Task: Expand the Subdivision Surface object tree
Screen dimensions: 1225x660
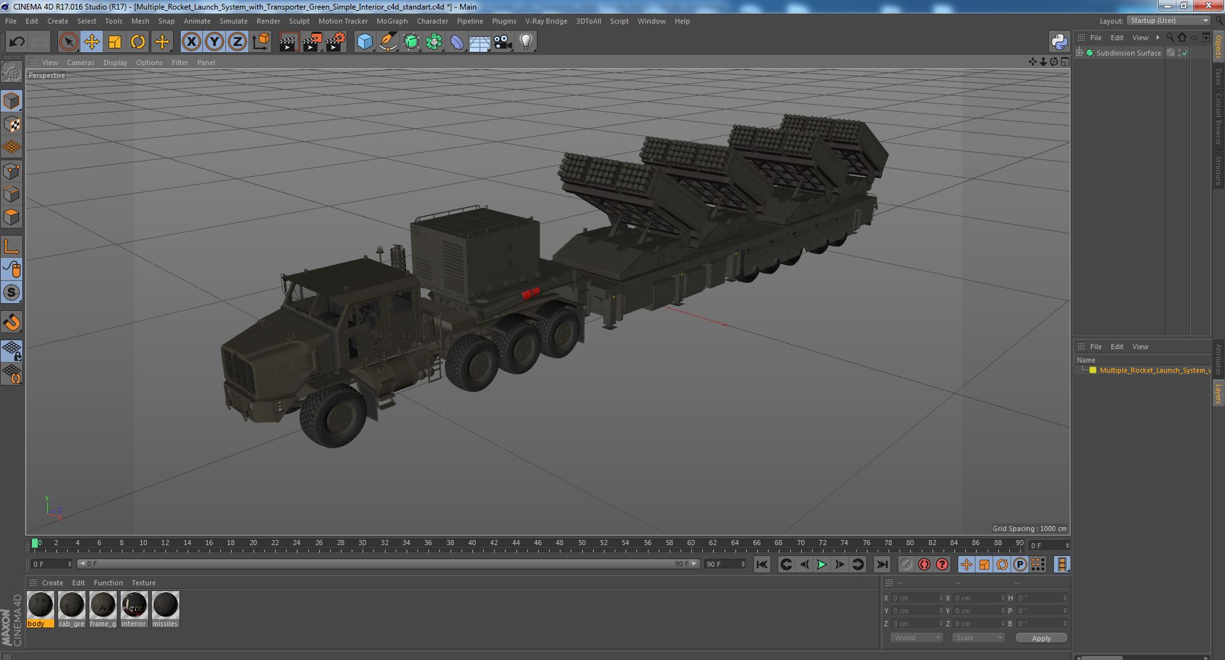Action: (1079, 53)
